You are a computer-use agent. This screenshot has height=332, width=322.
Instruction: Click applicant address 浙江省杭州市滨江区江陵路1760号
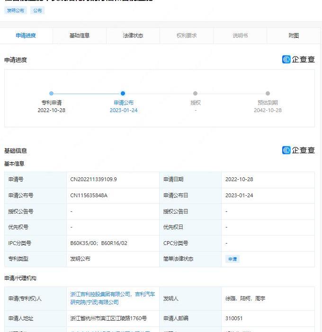click(x=108, y=318)
